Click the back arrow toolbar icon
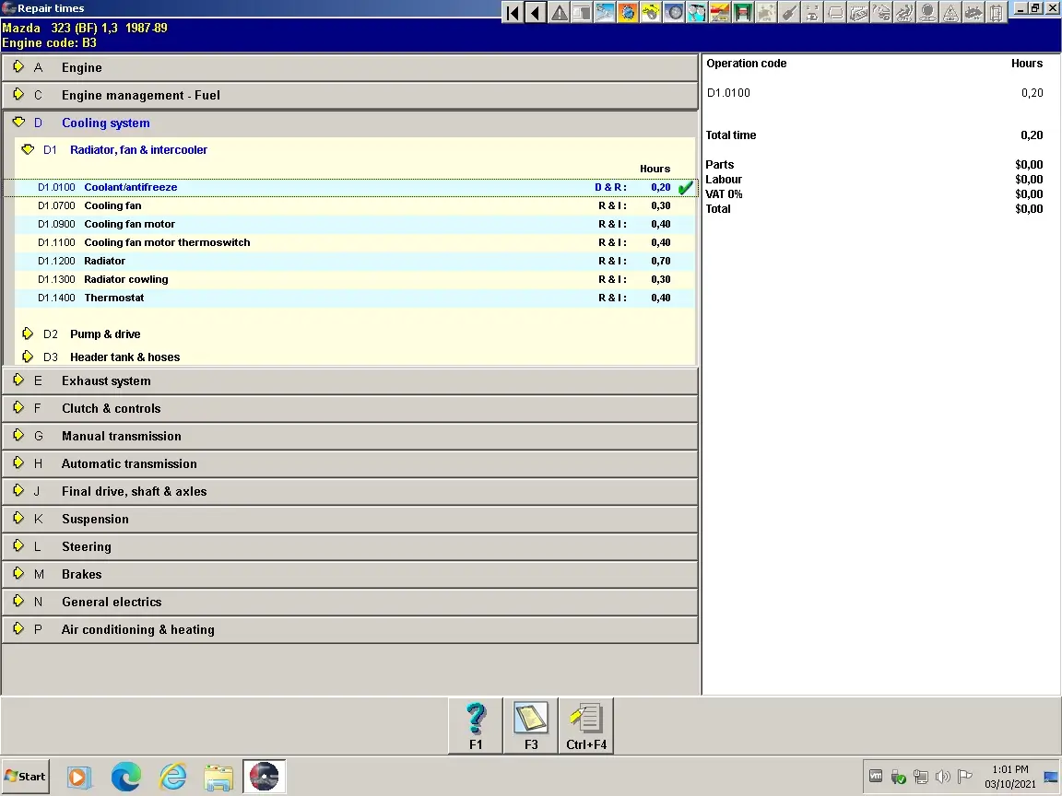Screen dimensions: 1062x796 (536, 13)
